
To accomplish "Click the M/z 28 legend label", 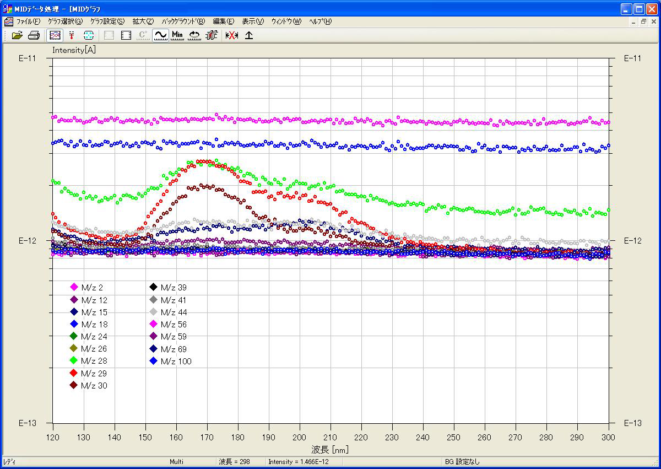I will pyautogui.click(x=94, y=361).
